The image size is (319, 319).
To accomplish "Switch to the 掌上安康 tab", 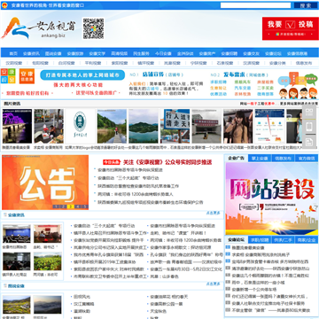I will [260, 159].
